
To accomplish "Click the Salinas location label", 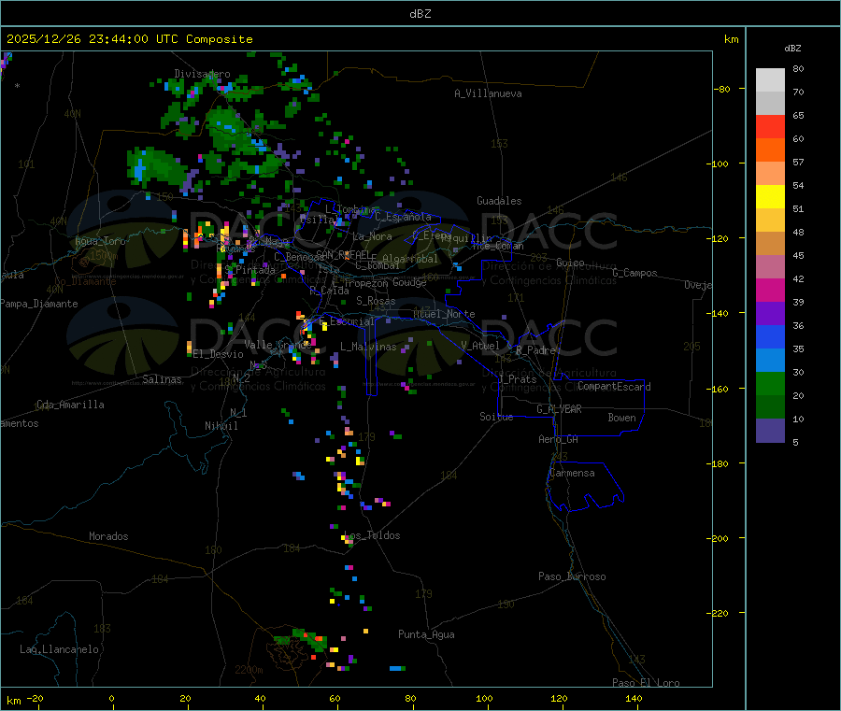I will coord(162,379).
